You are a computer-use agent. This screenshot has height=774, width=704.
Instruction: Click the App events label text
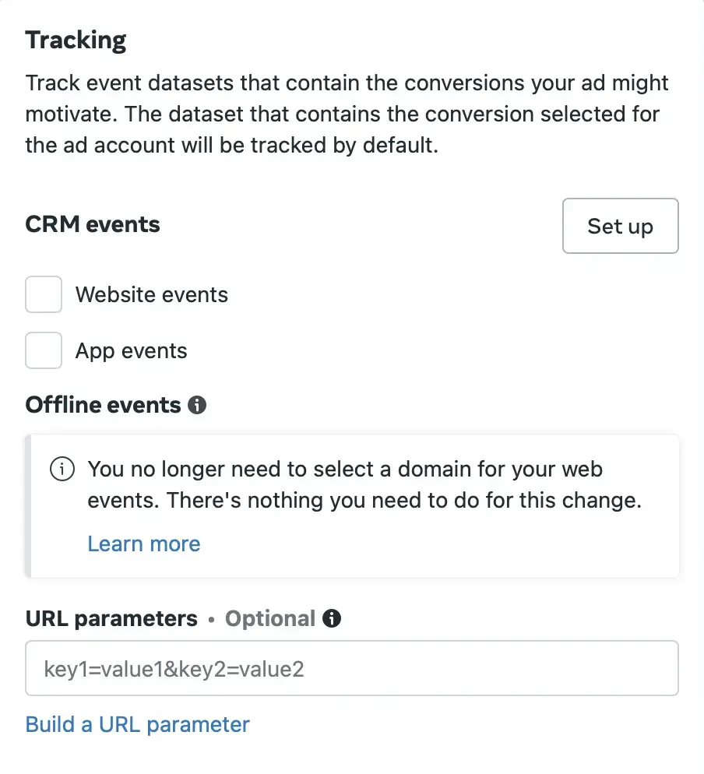(x=132, y=350)
